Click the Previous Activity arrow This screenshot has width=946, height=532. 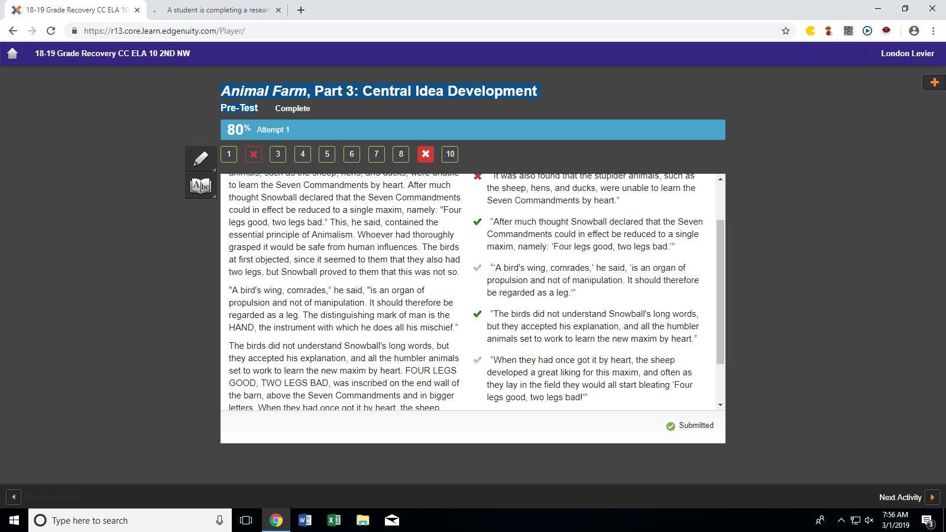pyautogui.click(x=13, y=497)
